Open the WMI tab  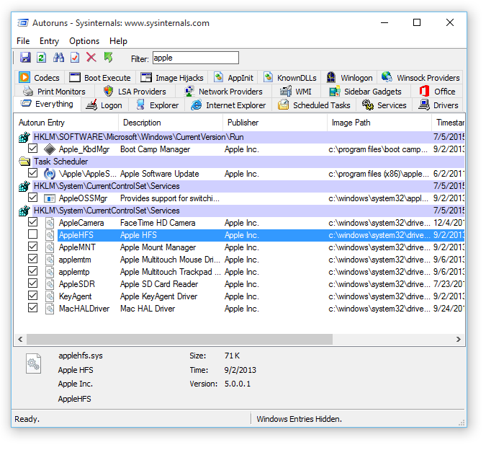tap(296, 92)
